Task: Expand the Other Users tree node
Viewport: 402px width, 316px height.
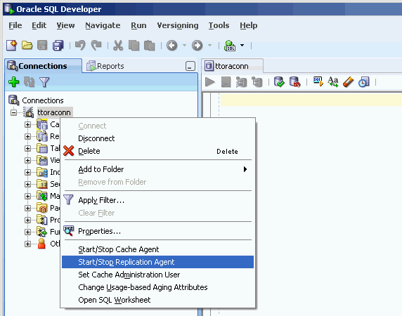Action: 27,244
